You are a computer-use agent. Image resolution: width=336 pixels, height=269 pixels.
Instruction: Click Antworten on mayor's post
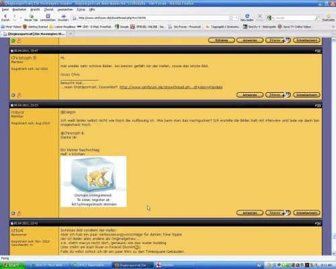pos(250,213)
